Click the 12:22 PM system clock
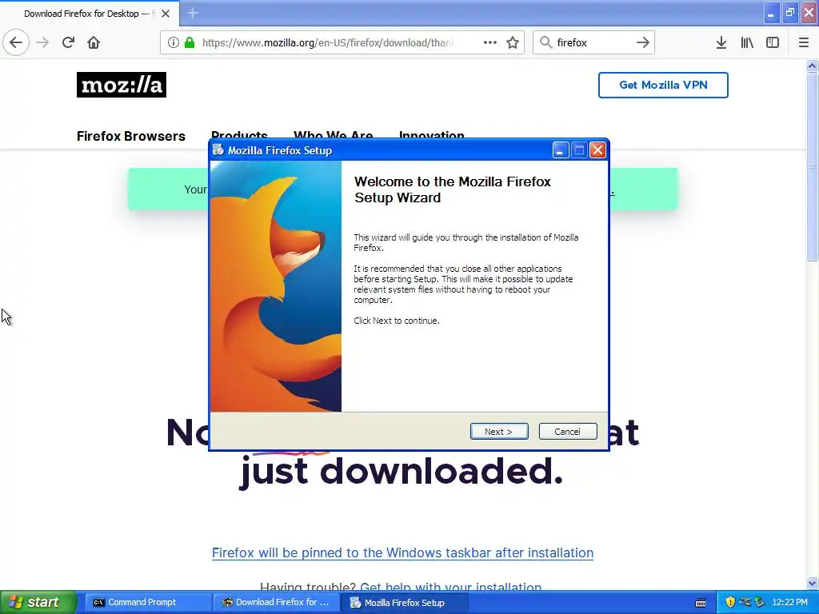Viewport: 819px width, 614px height. pos(789,602)
